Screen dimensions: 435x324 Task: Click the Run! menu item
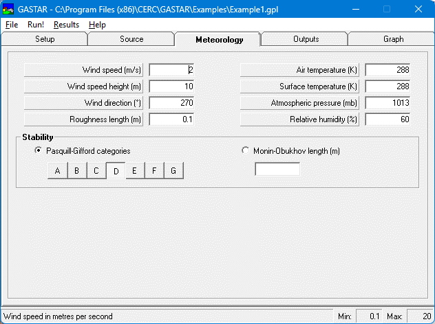(36, 24)
